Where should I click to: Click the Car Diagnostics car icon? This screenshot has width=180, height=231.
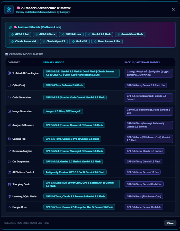point(9,161)
